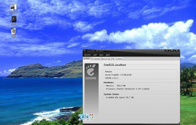Grab the window resize grip corner
This screenshot has height=125, width=196.
point(179,122)
